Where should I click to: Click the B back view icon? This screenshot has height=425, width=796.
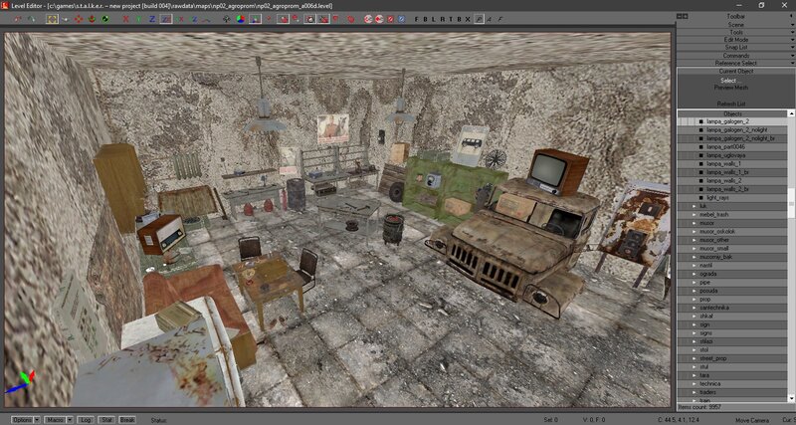click(425, 19)
